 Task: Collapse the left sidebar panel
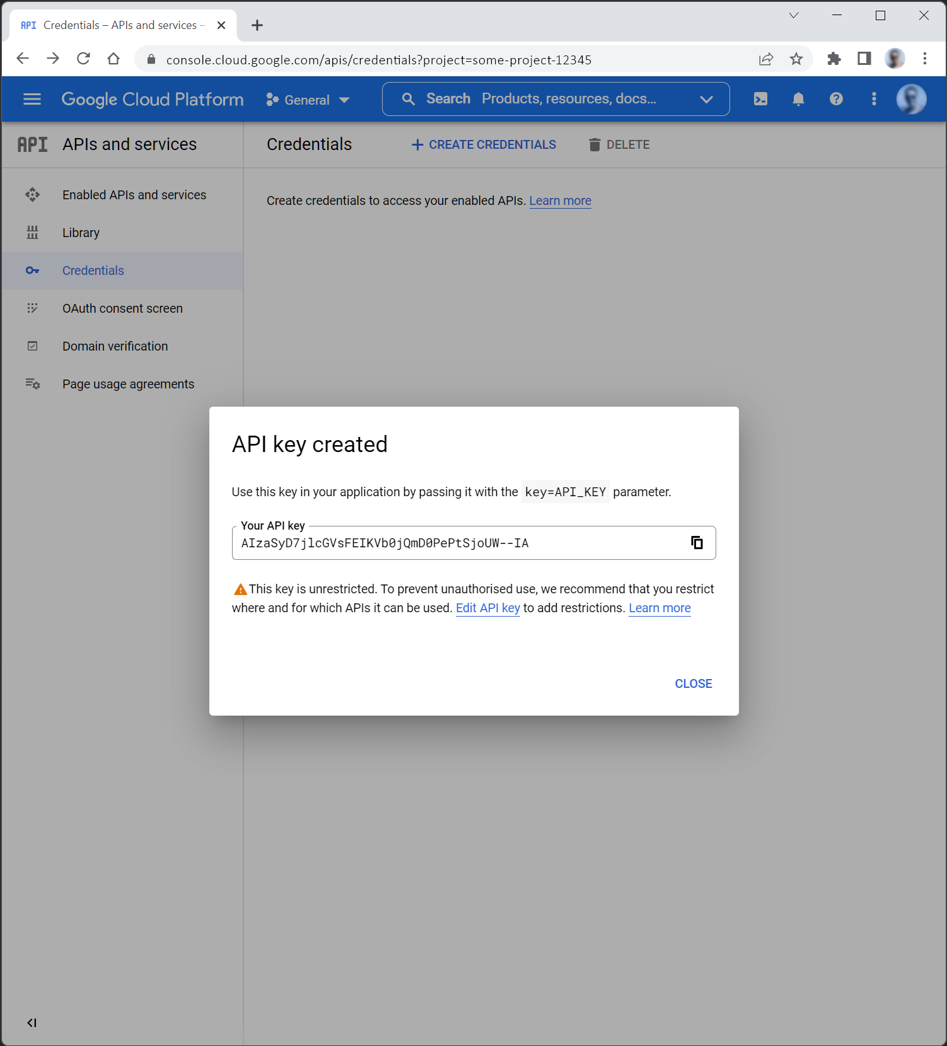[x=32, y=1023]
